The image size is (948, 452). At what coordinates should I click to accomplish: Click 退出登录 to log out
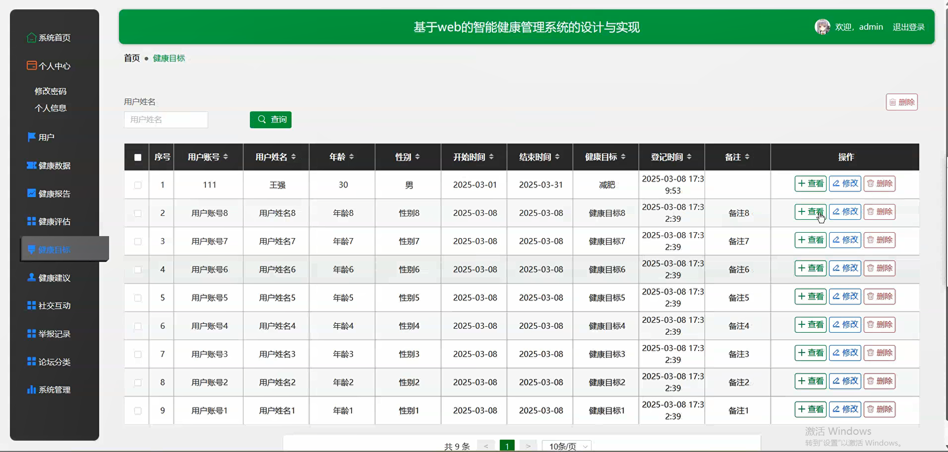pyautogui.click(x=908, y=27)
